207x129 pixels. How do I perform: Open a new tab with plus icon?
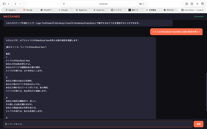pos(197,4)
